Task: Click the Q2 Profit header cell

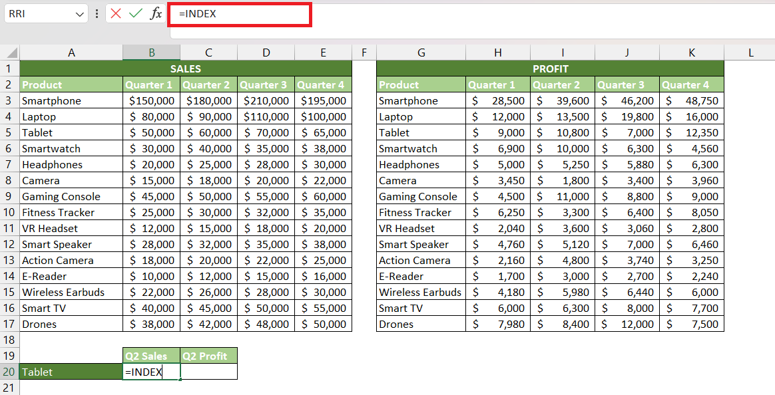Action: tap(208, 356)
